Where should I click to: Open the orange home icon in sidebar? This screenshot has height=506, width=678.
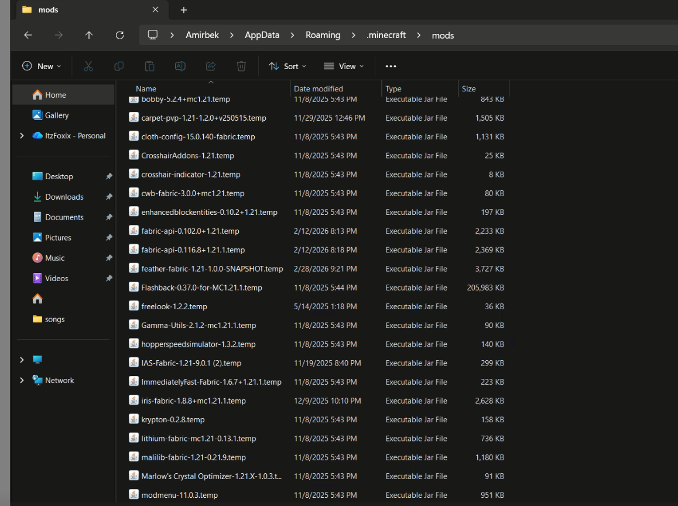tap(37, 299)
